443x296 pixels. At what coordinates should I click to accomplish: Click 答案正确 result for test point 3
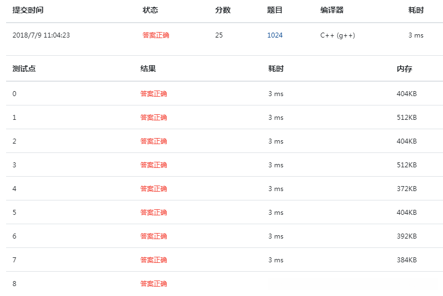tap(153, 165)
